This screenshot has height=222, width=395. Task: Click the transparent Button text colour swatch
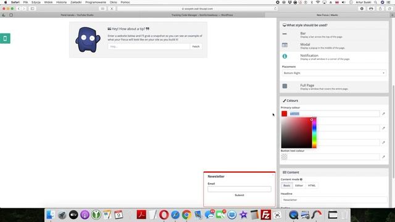[285, 157]
